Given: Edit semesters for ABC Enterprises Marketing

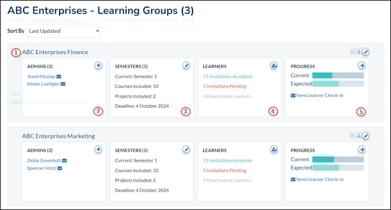Looking at the screenshot, I should (x=186, y=149).
